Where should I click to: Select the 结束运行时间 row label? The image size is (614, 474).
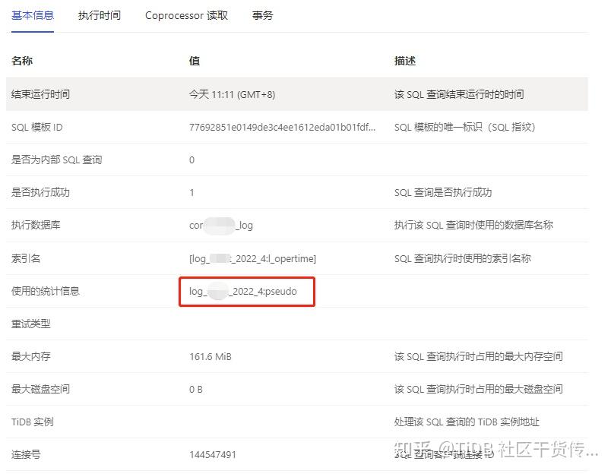(x=40, y=94)
